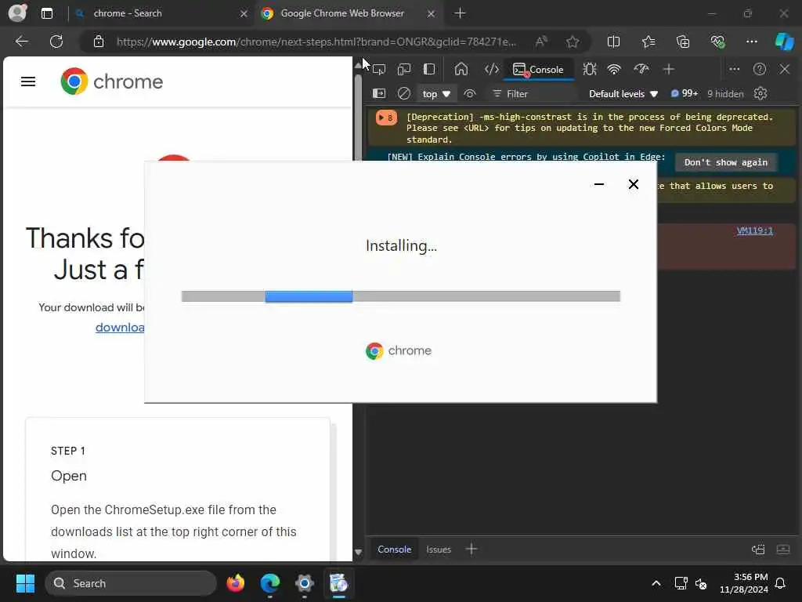Screen dimensions: 802x602
Task: Close the DevTools panel
Action: [785, 69]
